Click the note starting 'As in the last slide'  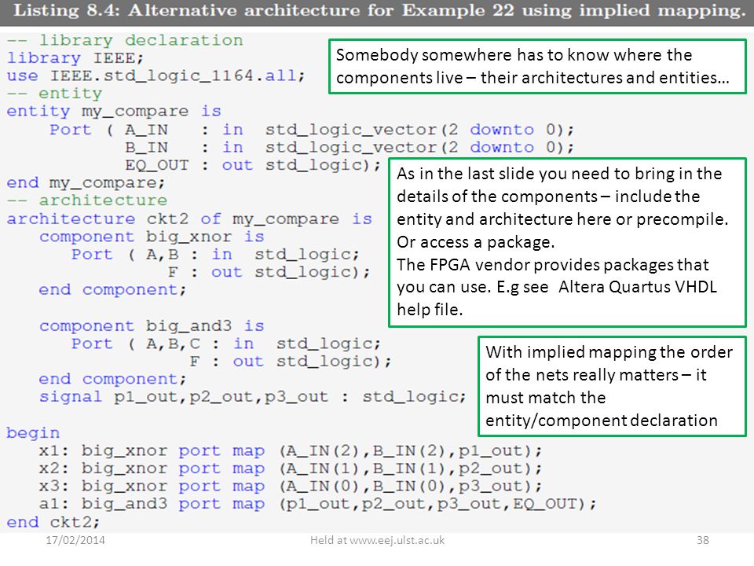(567, 242)
